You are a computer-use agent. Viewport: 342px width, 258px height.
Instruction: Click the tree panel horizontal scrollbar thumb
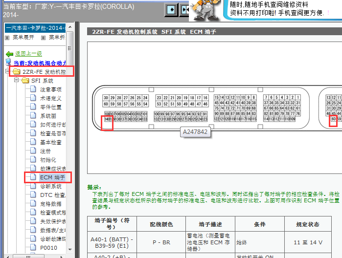coord(28,257)
